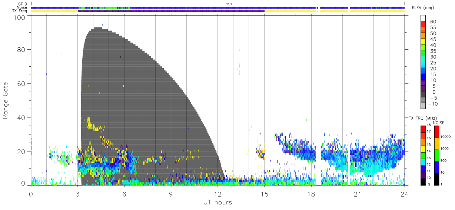455x210 pixels.
Task: Select tick label 100 on Range Gate axis
Action: pyautogui.click(x=20, y=17)
